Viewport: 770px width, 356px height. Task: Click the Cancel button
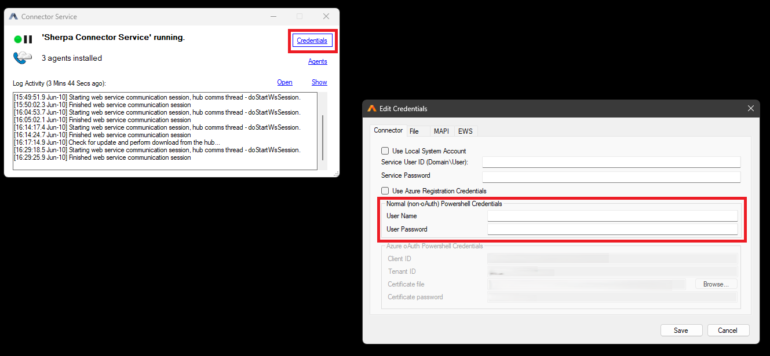[728, 330]
